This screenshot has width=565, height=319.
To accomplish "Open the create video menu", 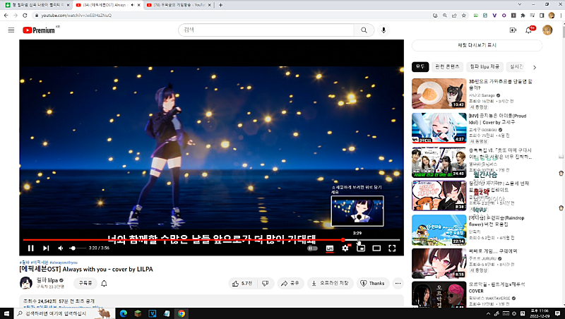I will tap(513, 30).
